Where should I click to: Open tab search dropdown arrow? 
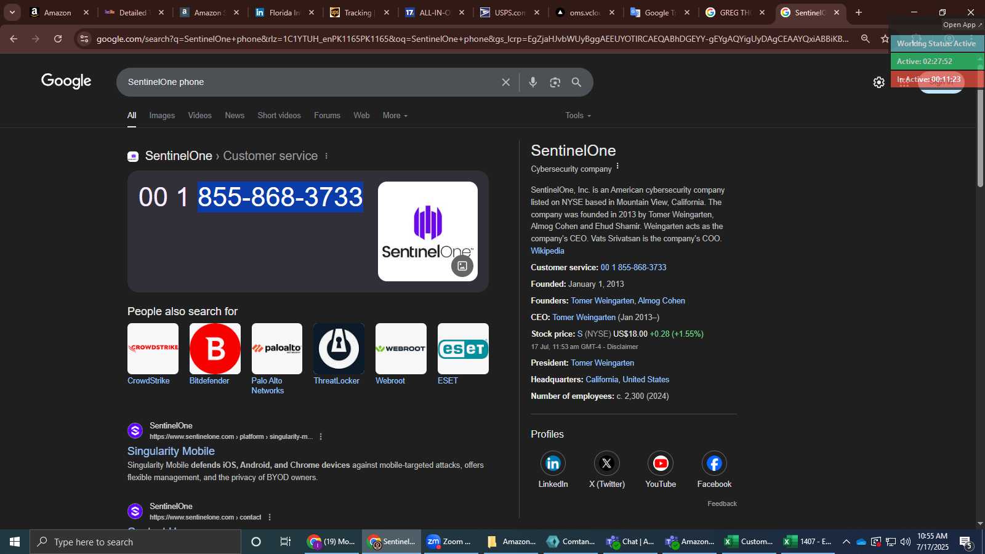point(12,12)
